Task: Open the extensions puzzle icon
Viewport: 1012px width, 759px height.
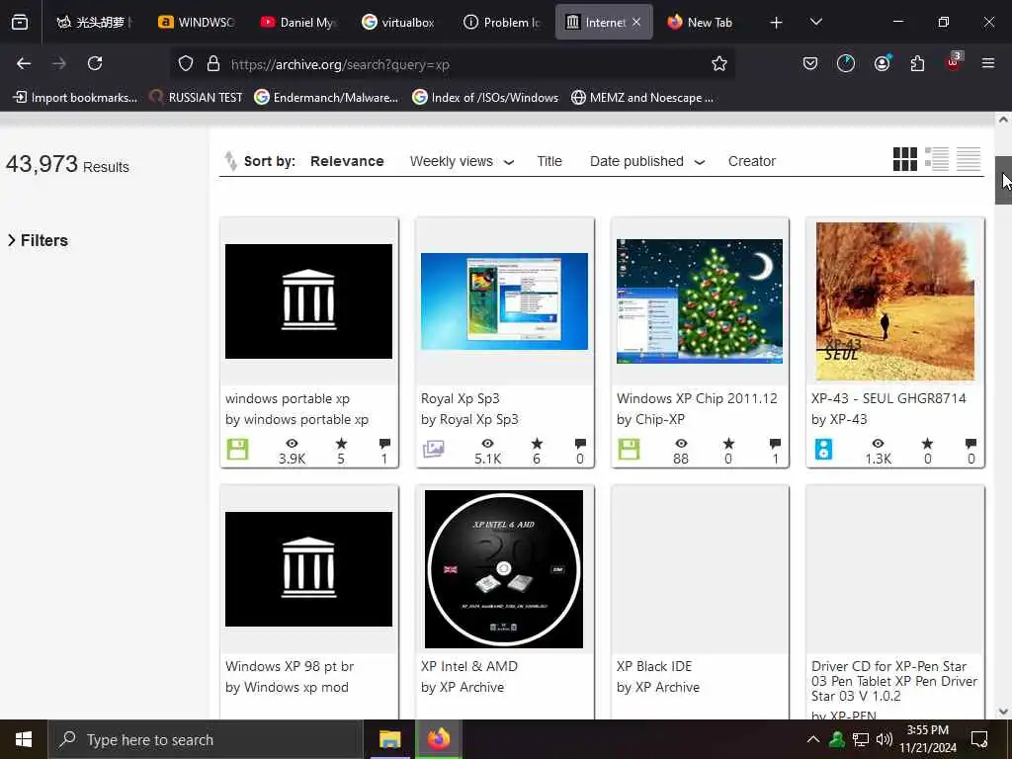Action: pyautogui.click(x=917, y=63)
